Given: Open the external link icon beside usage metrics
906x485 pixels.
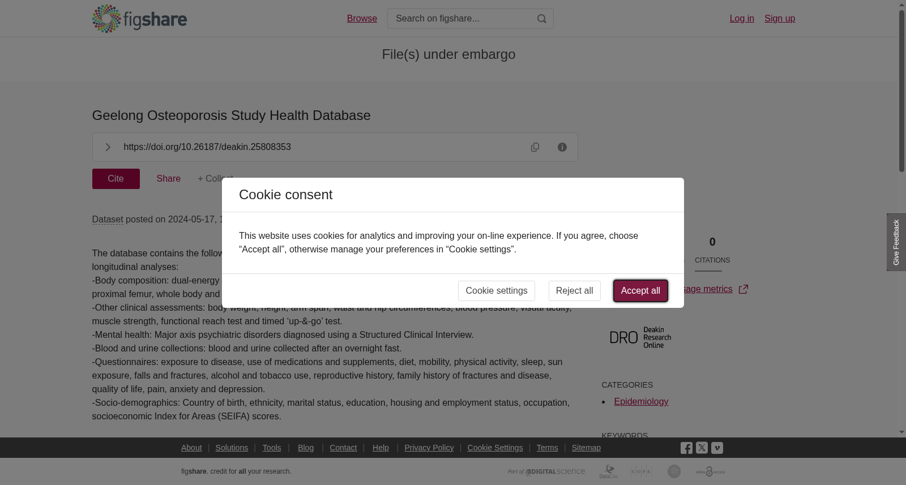Looking at the screenshot, I should point(743,289).
